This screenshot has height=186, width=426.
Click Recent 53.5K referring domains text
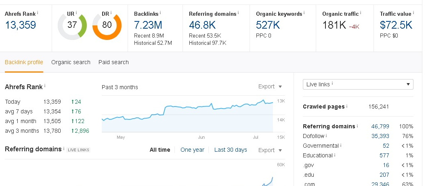point(205,36)
